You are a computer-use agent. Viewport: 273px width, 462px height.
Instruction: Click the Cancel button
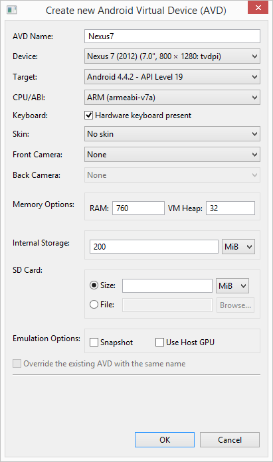click(x=230, y=440)
